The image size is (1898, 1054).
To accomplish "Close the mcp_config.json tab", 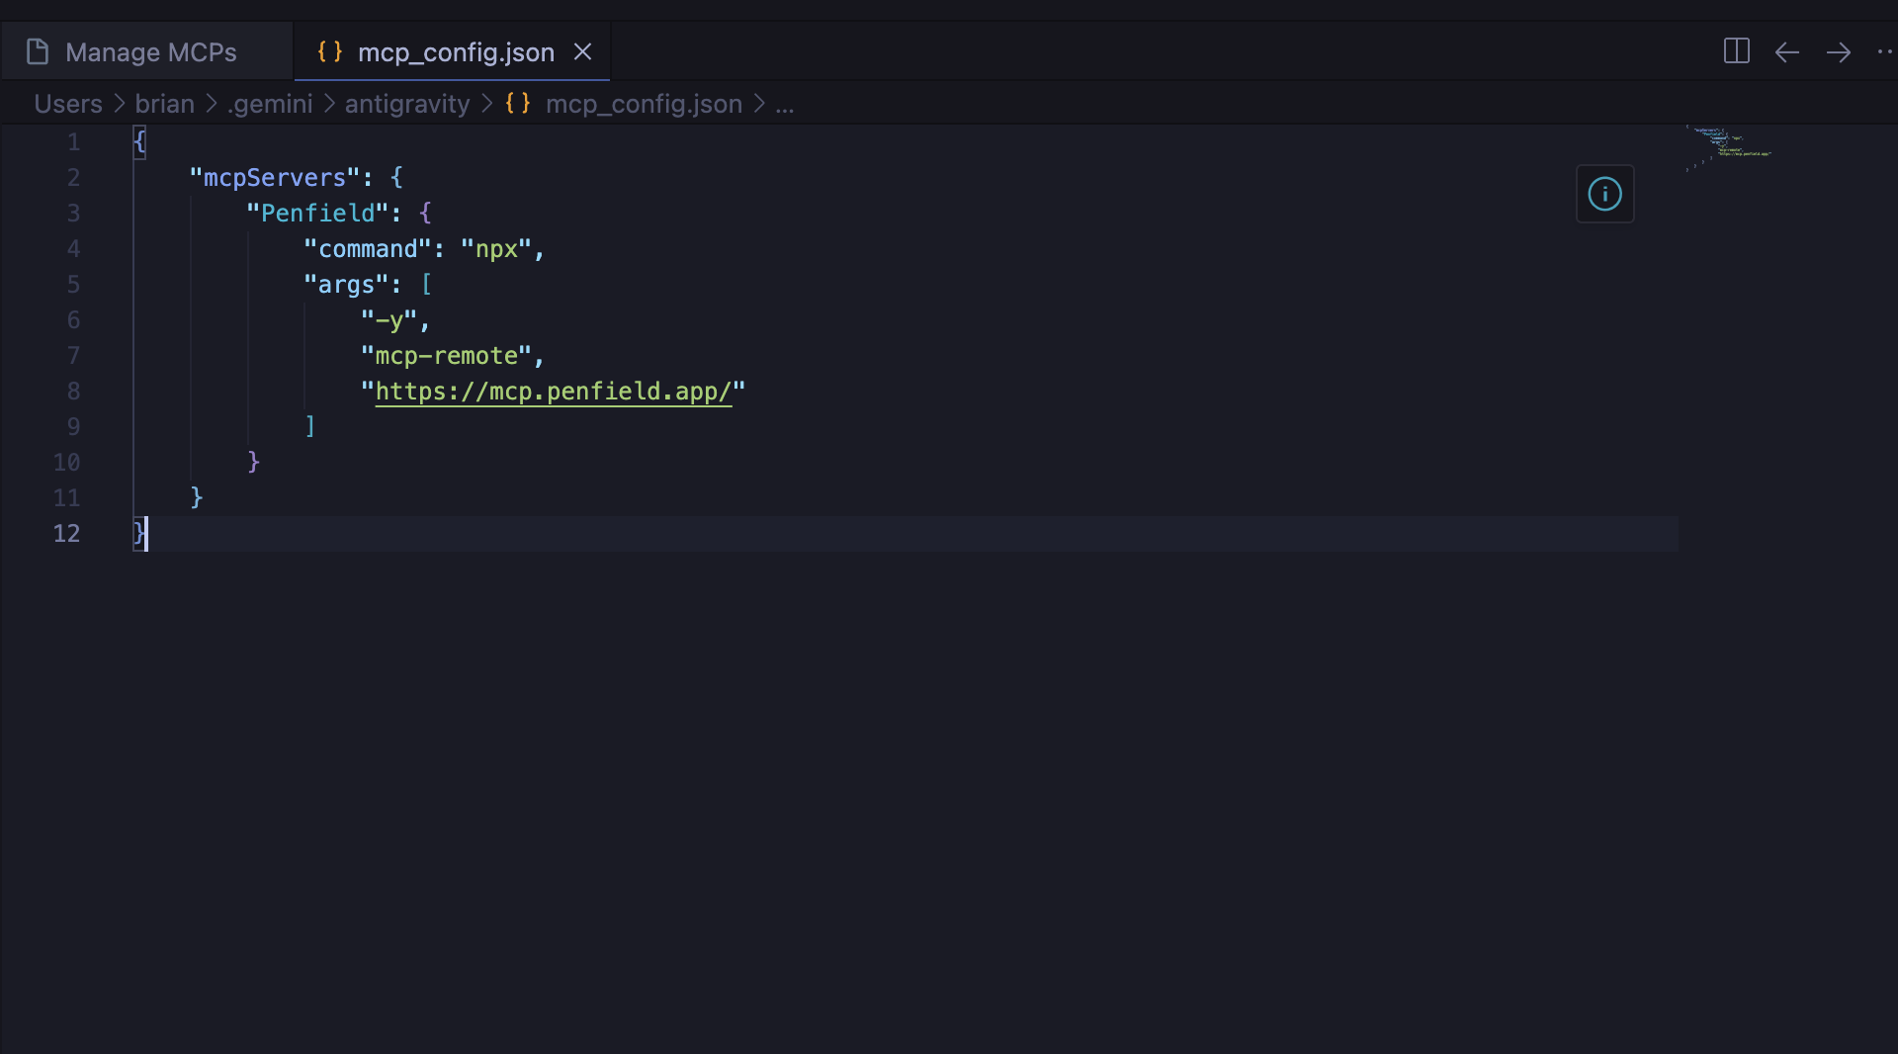I will click(x=583, y=51).
